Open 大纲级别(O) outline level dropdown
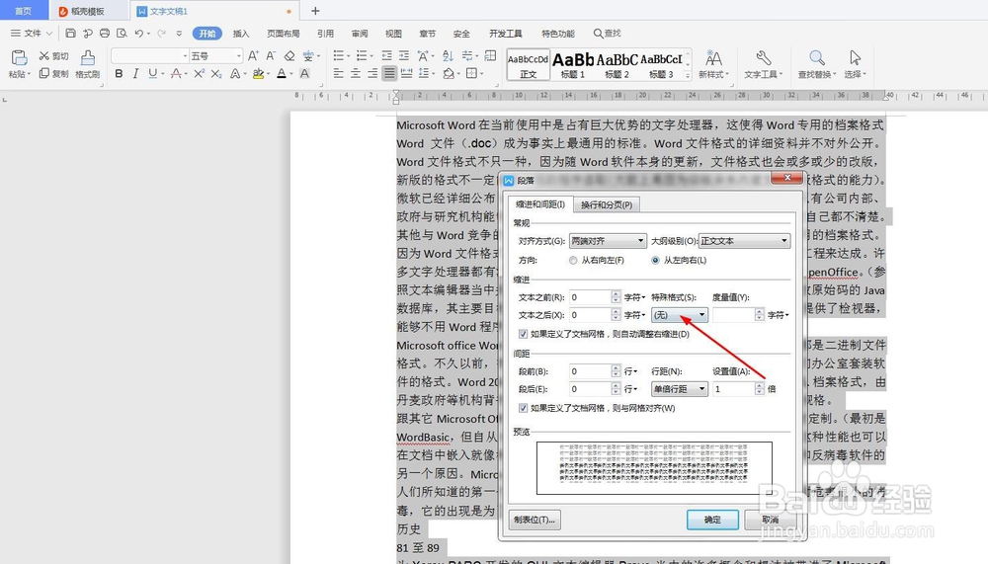988x564 pixels. pyautogui.click(x=744, y=241)
